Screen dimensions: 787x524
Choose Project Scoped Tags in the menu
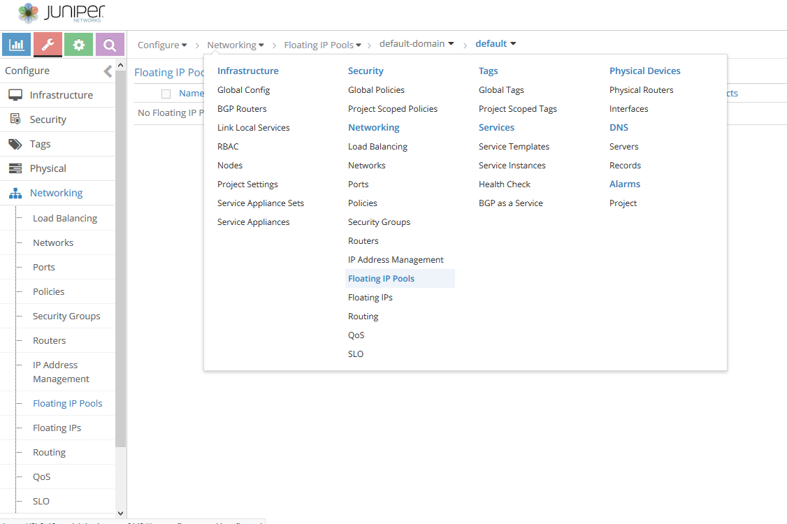tap(518, 109)
